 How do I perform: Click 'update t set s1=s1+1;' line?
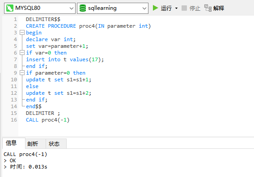pyautogui.click(x=59, y=80)
